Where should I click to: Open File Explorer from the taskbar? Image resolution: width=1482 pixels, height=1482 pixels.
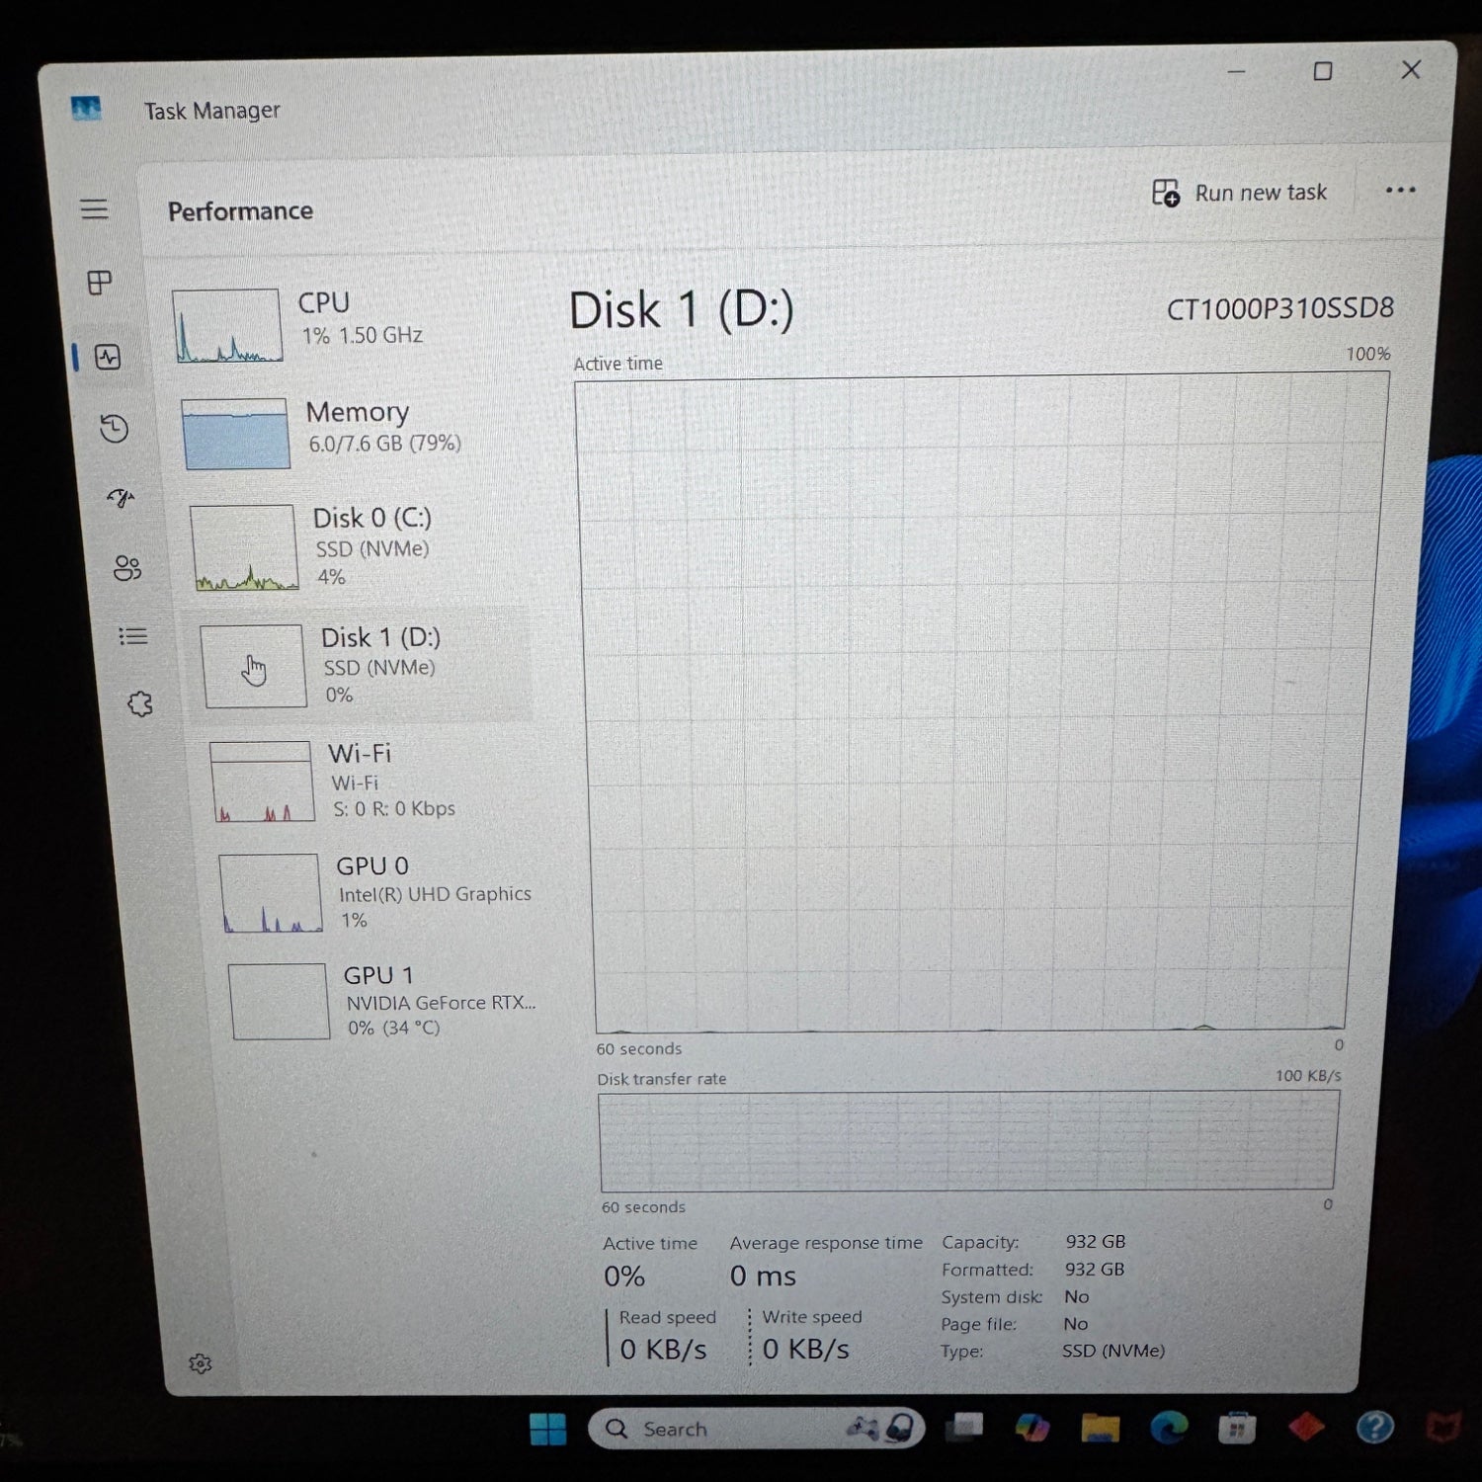coord(1100,1428)
